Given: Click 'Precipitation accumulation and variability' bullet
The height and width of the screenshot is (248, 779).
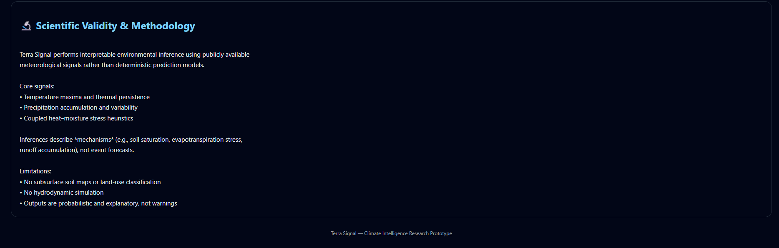Looking at the screenshot, I should 78,108.
